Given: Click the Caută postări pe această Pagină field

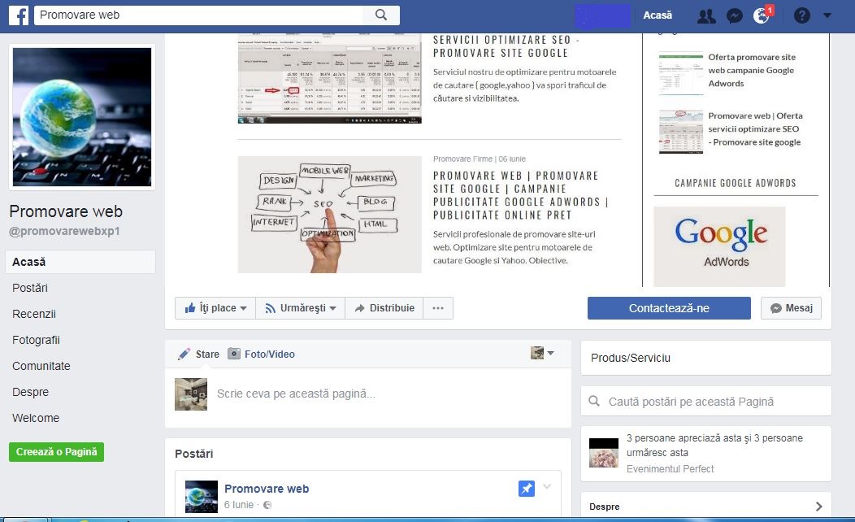Looking at the screenshot, I should (x=706, y=402).
